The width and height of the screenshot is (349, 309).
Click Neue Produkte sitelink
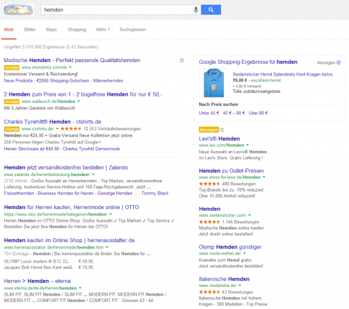(18, 81)
